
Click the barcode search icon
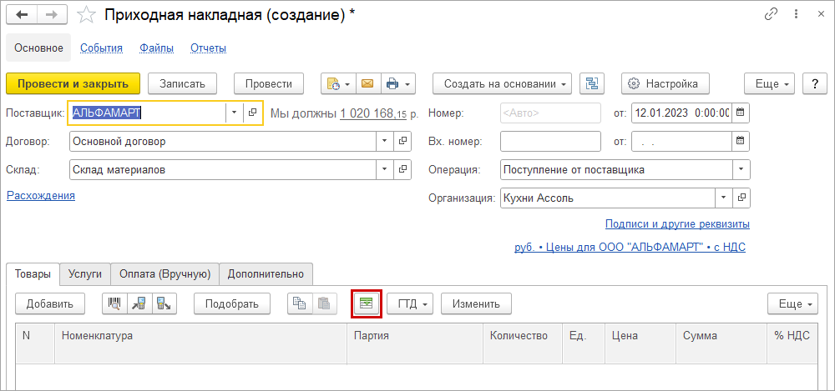click(x=114, y=304)
